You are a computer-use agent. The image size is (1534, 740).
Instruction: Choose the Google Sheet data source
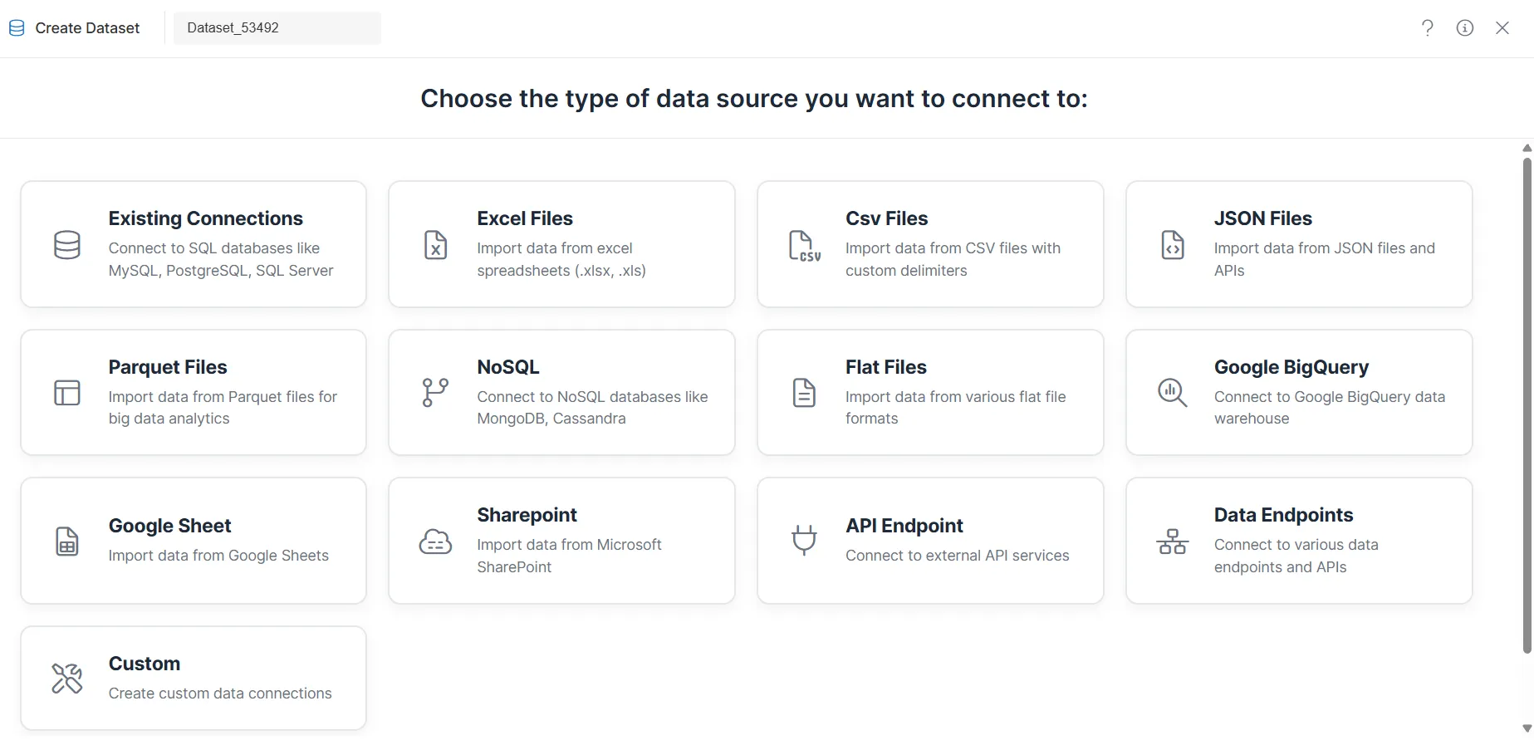pyautogui.click(x=193, y=541)
